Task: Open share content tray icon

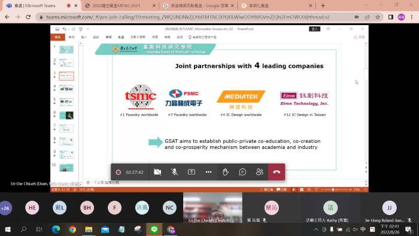Action: tap(192, 172)
